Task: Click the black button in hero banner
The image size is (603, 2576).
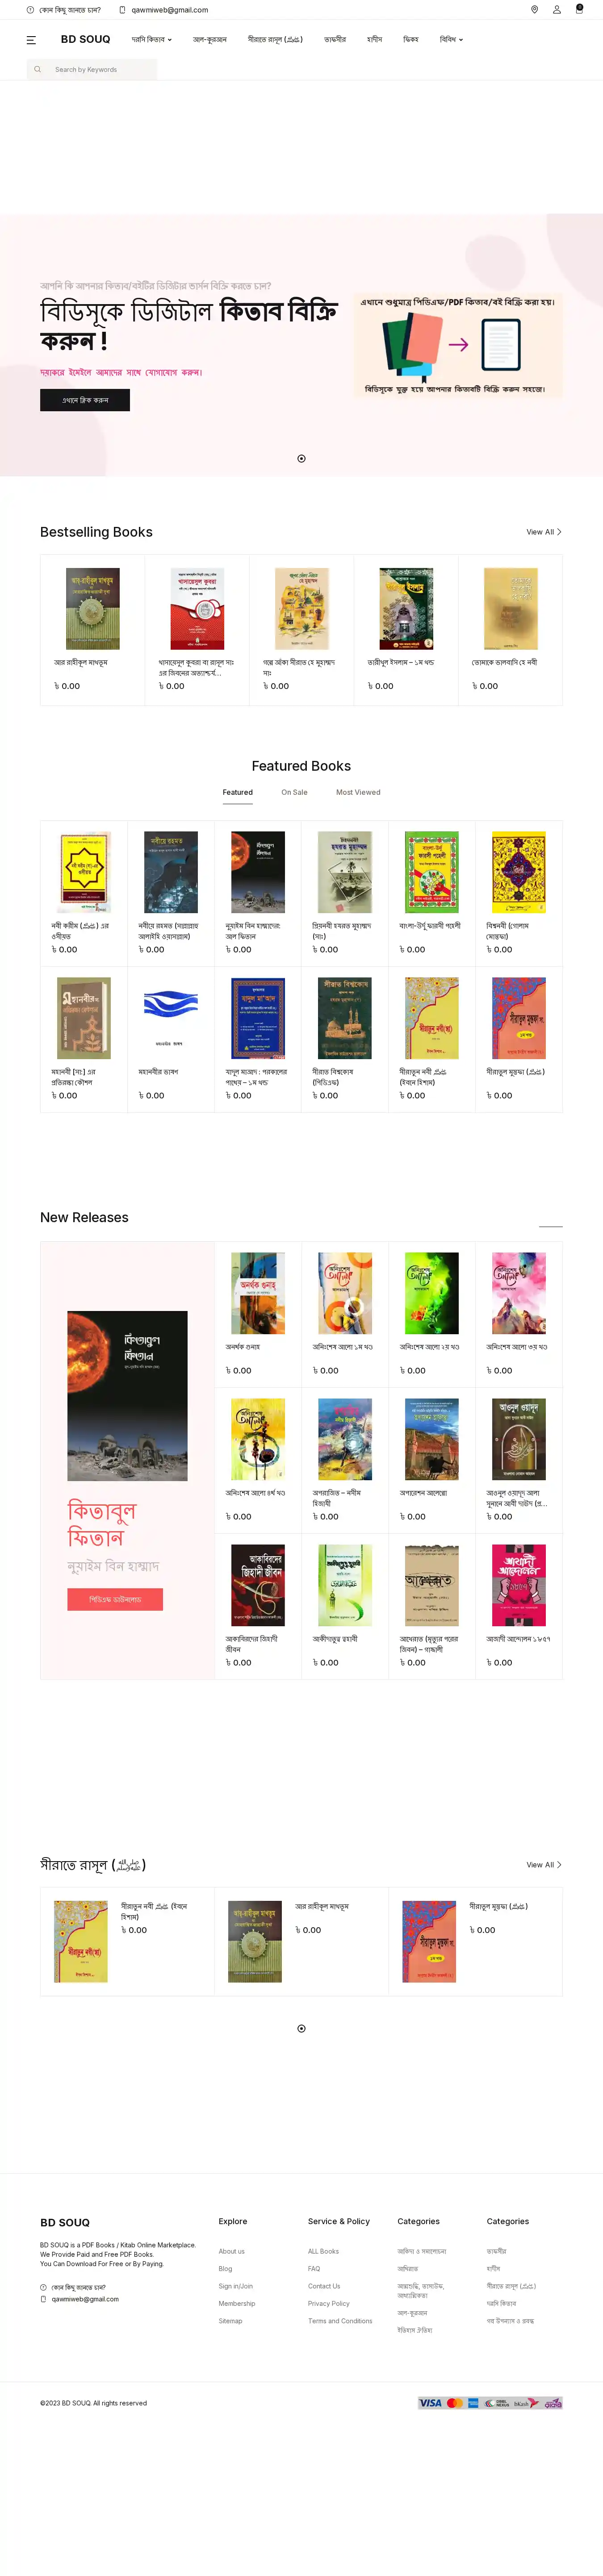Action: [x=85, y=400]
